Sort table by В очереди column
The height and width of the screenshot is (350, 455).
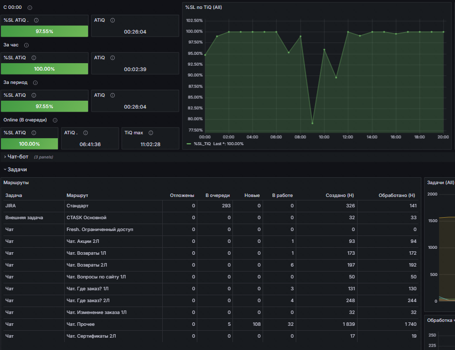[x=218, y=195]
